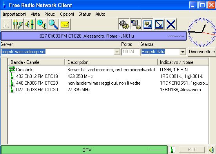Click the greyed-out 'id' toolbar icon
This screenshot has height=154, width=216.
6,24
